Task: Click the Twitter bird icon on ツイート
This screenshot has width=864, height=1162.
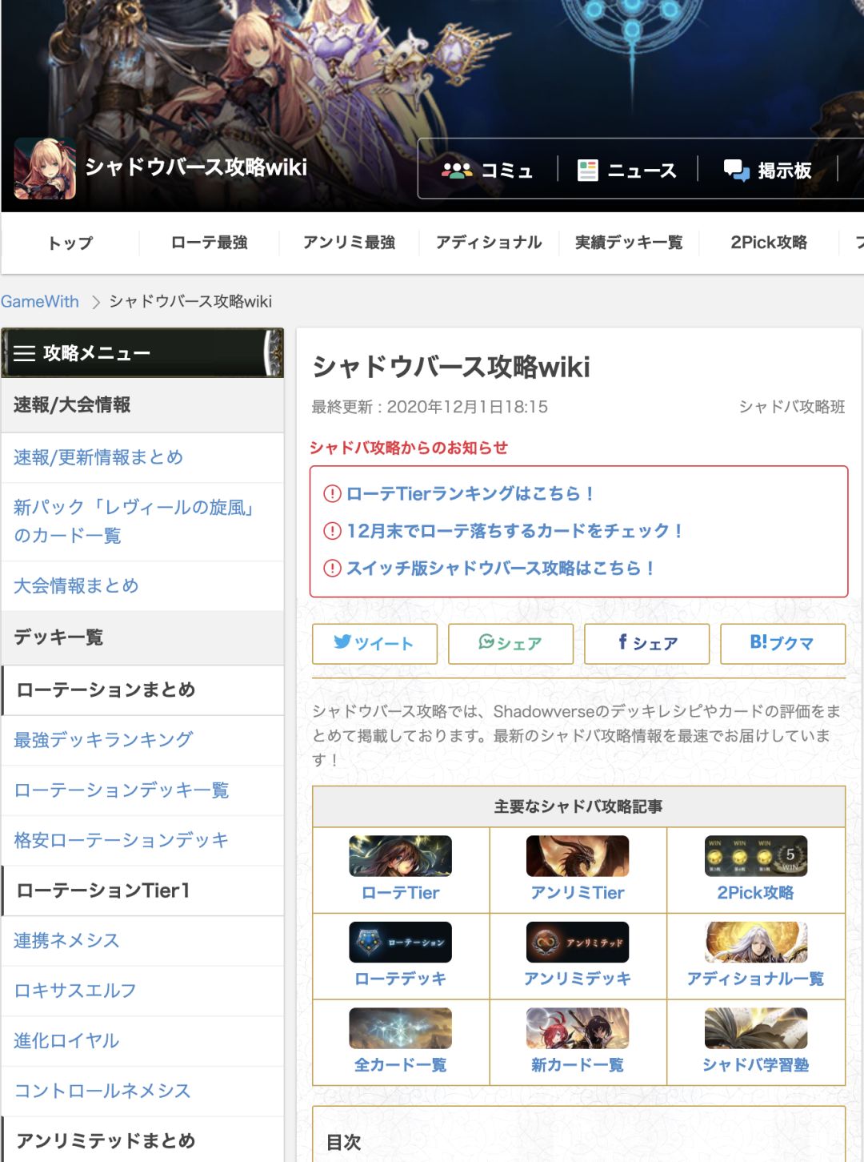Action: tap(342, 642)
